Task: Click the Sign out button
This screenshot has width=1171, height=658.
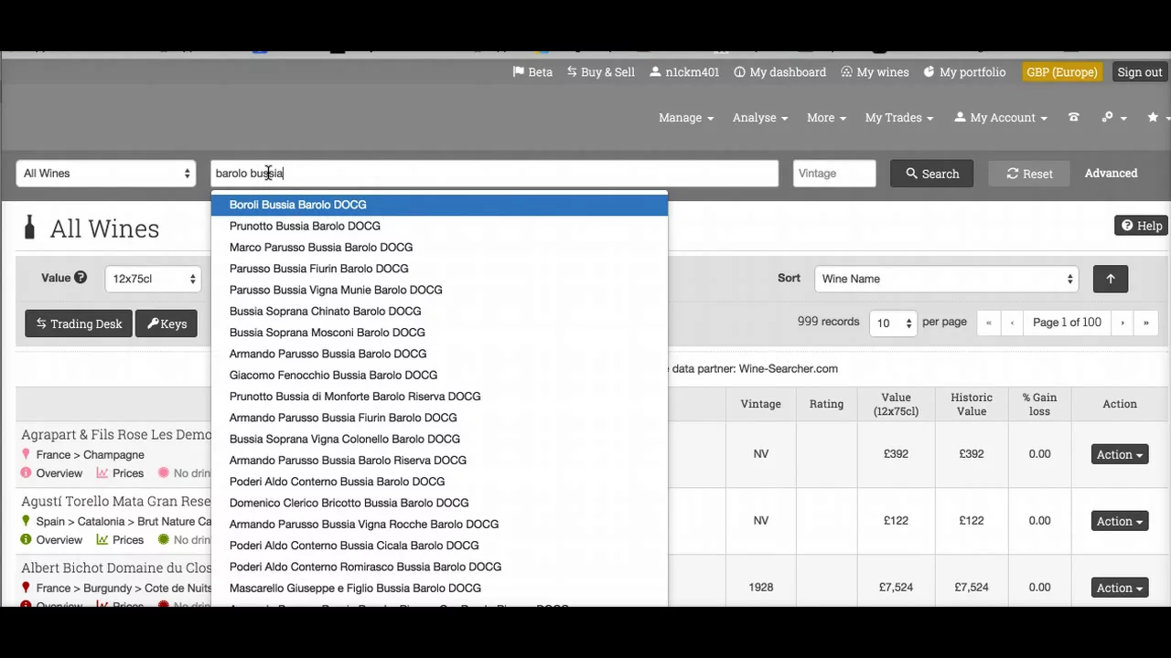Action: point(1140,72)
